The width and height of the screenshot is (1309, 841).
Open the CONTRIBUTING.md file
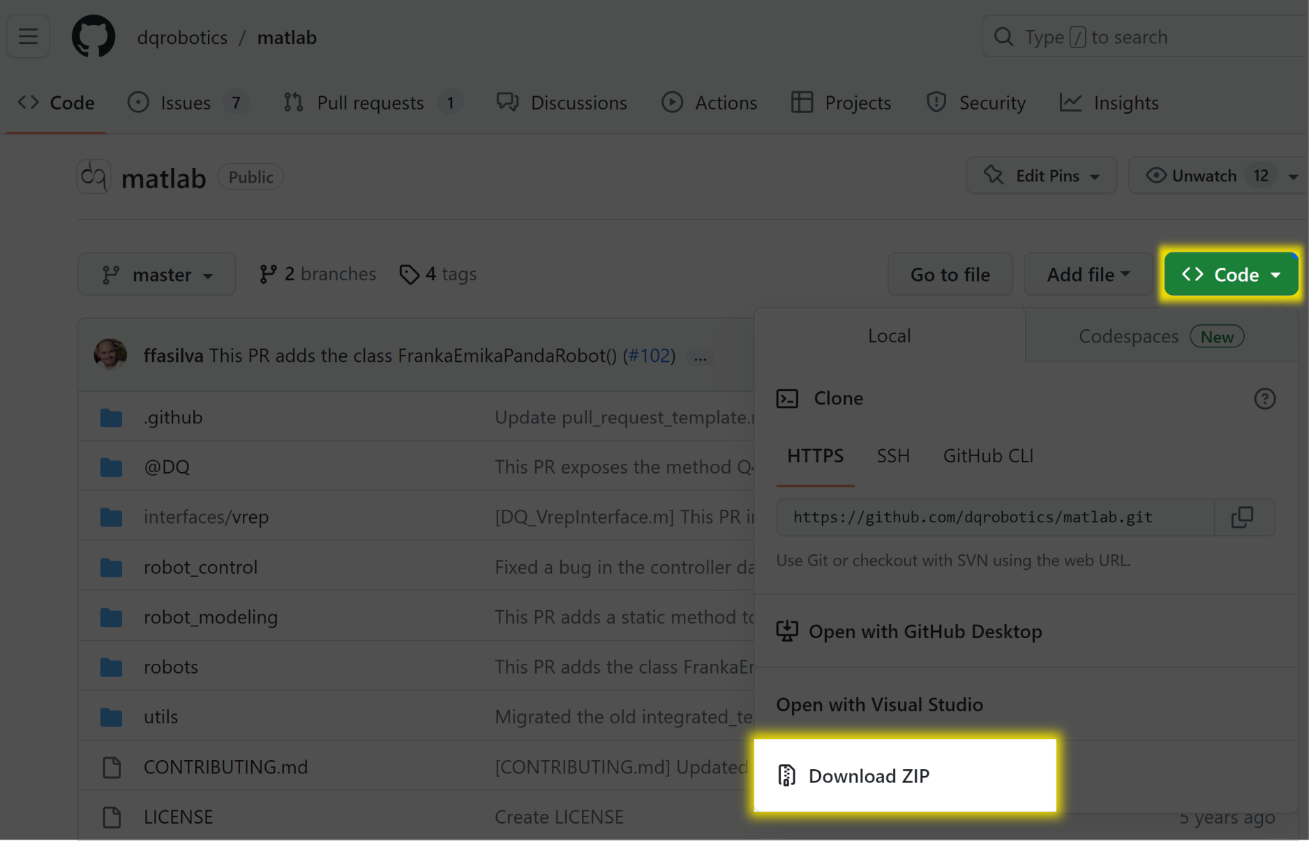pyautogui.click(x=225, y=767)
